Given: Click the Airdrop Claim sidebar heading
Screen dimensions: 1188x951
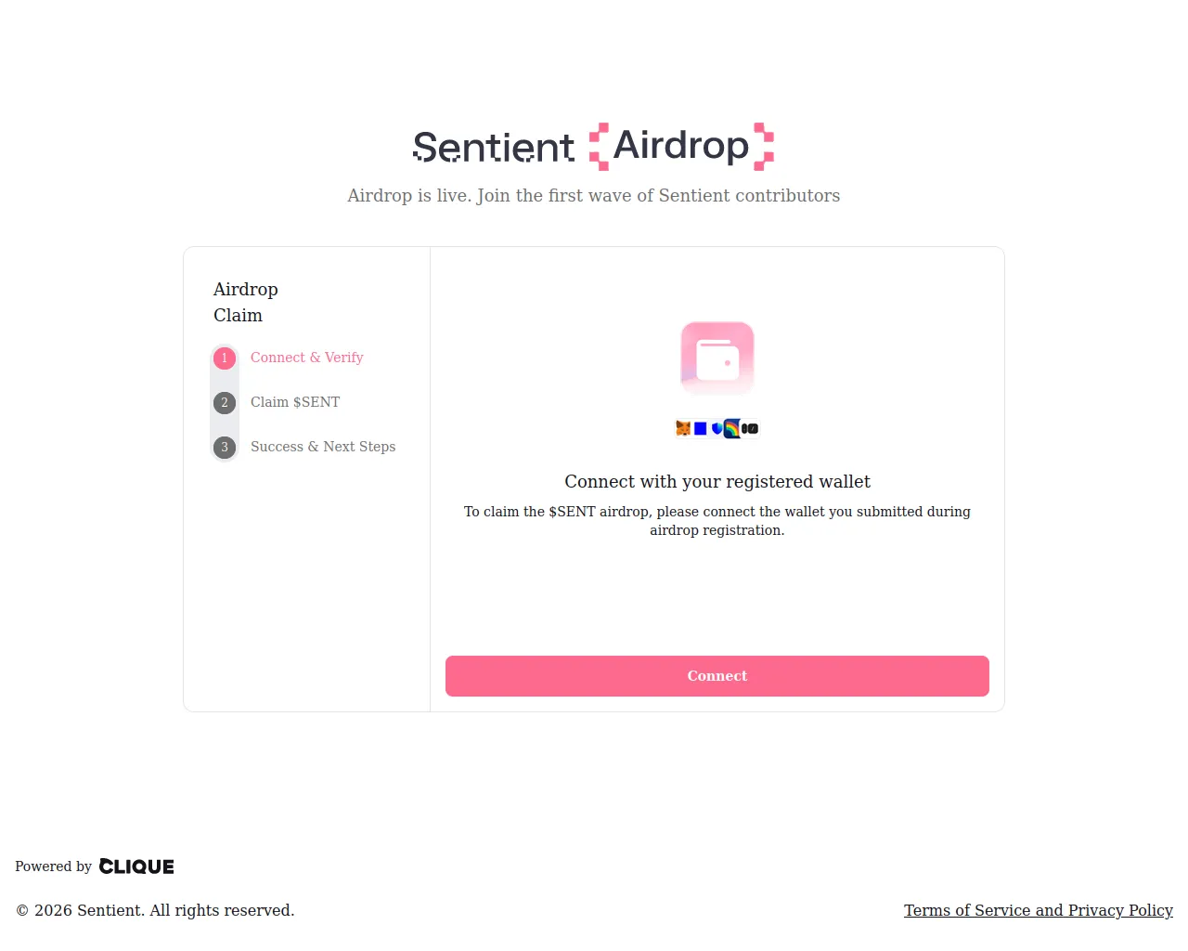Looking at the screenshot, I should 246,302.
